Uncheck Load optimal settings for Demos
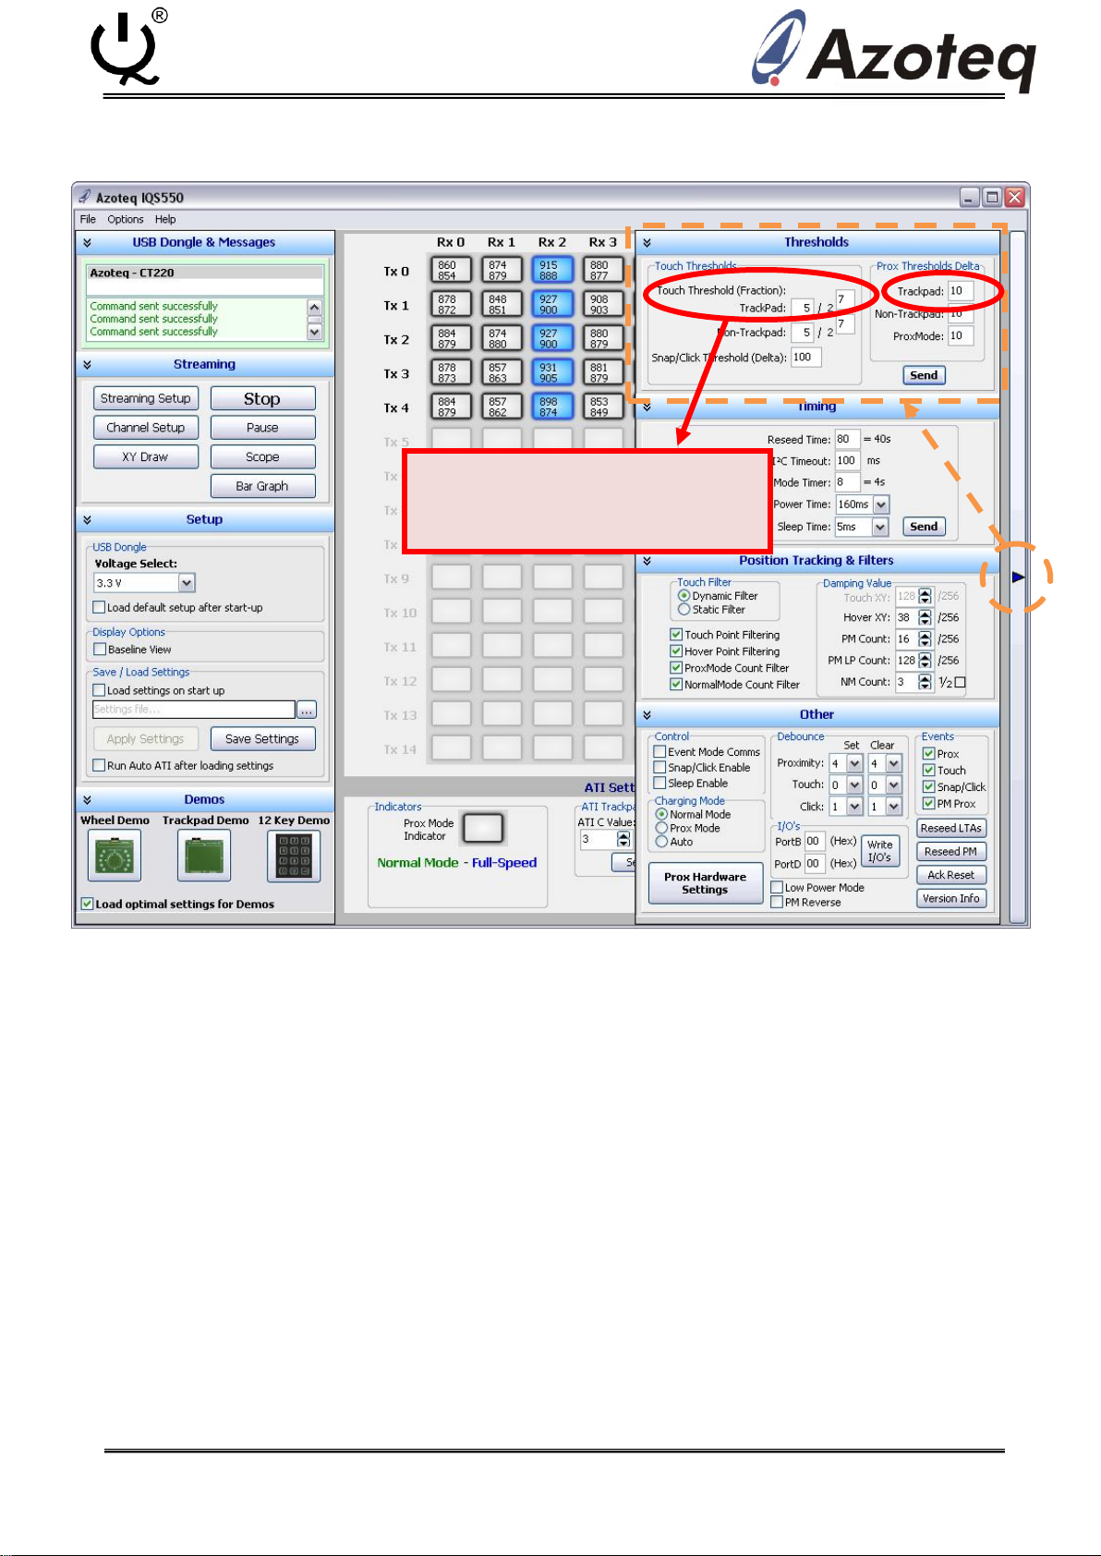 click(87, 905)
